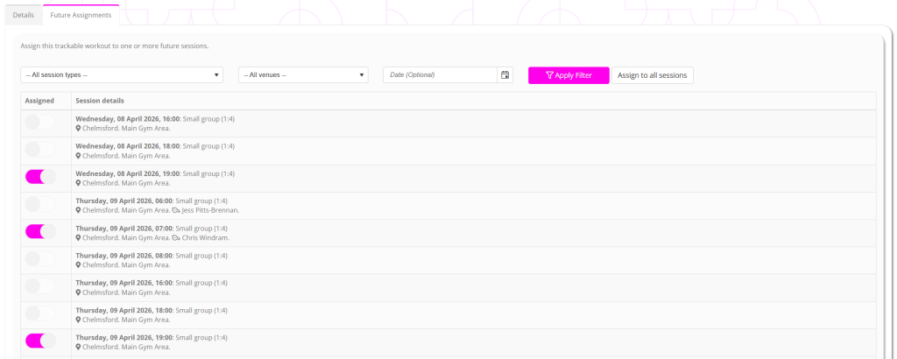The width and height of the screenshot is (897, 359).
Task: Select the Future Assignments tab
Action: [x=81, y=16]
